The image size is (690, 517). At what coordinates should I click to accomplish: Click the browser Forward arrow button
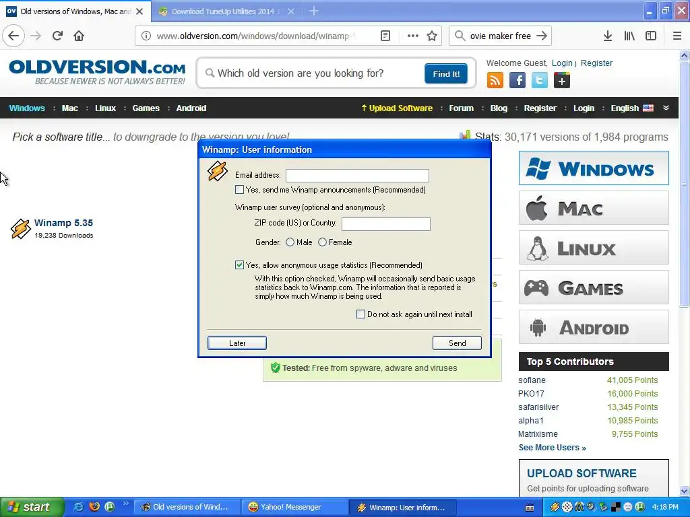point(36,36)
